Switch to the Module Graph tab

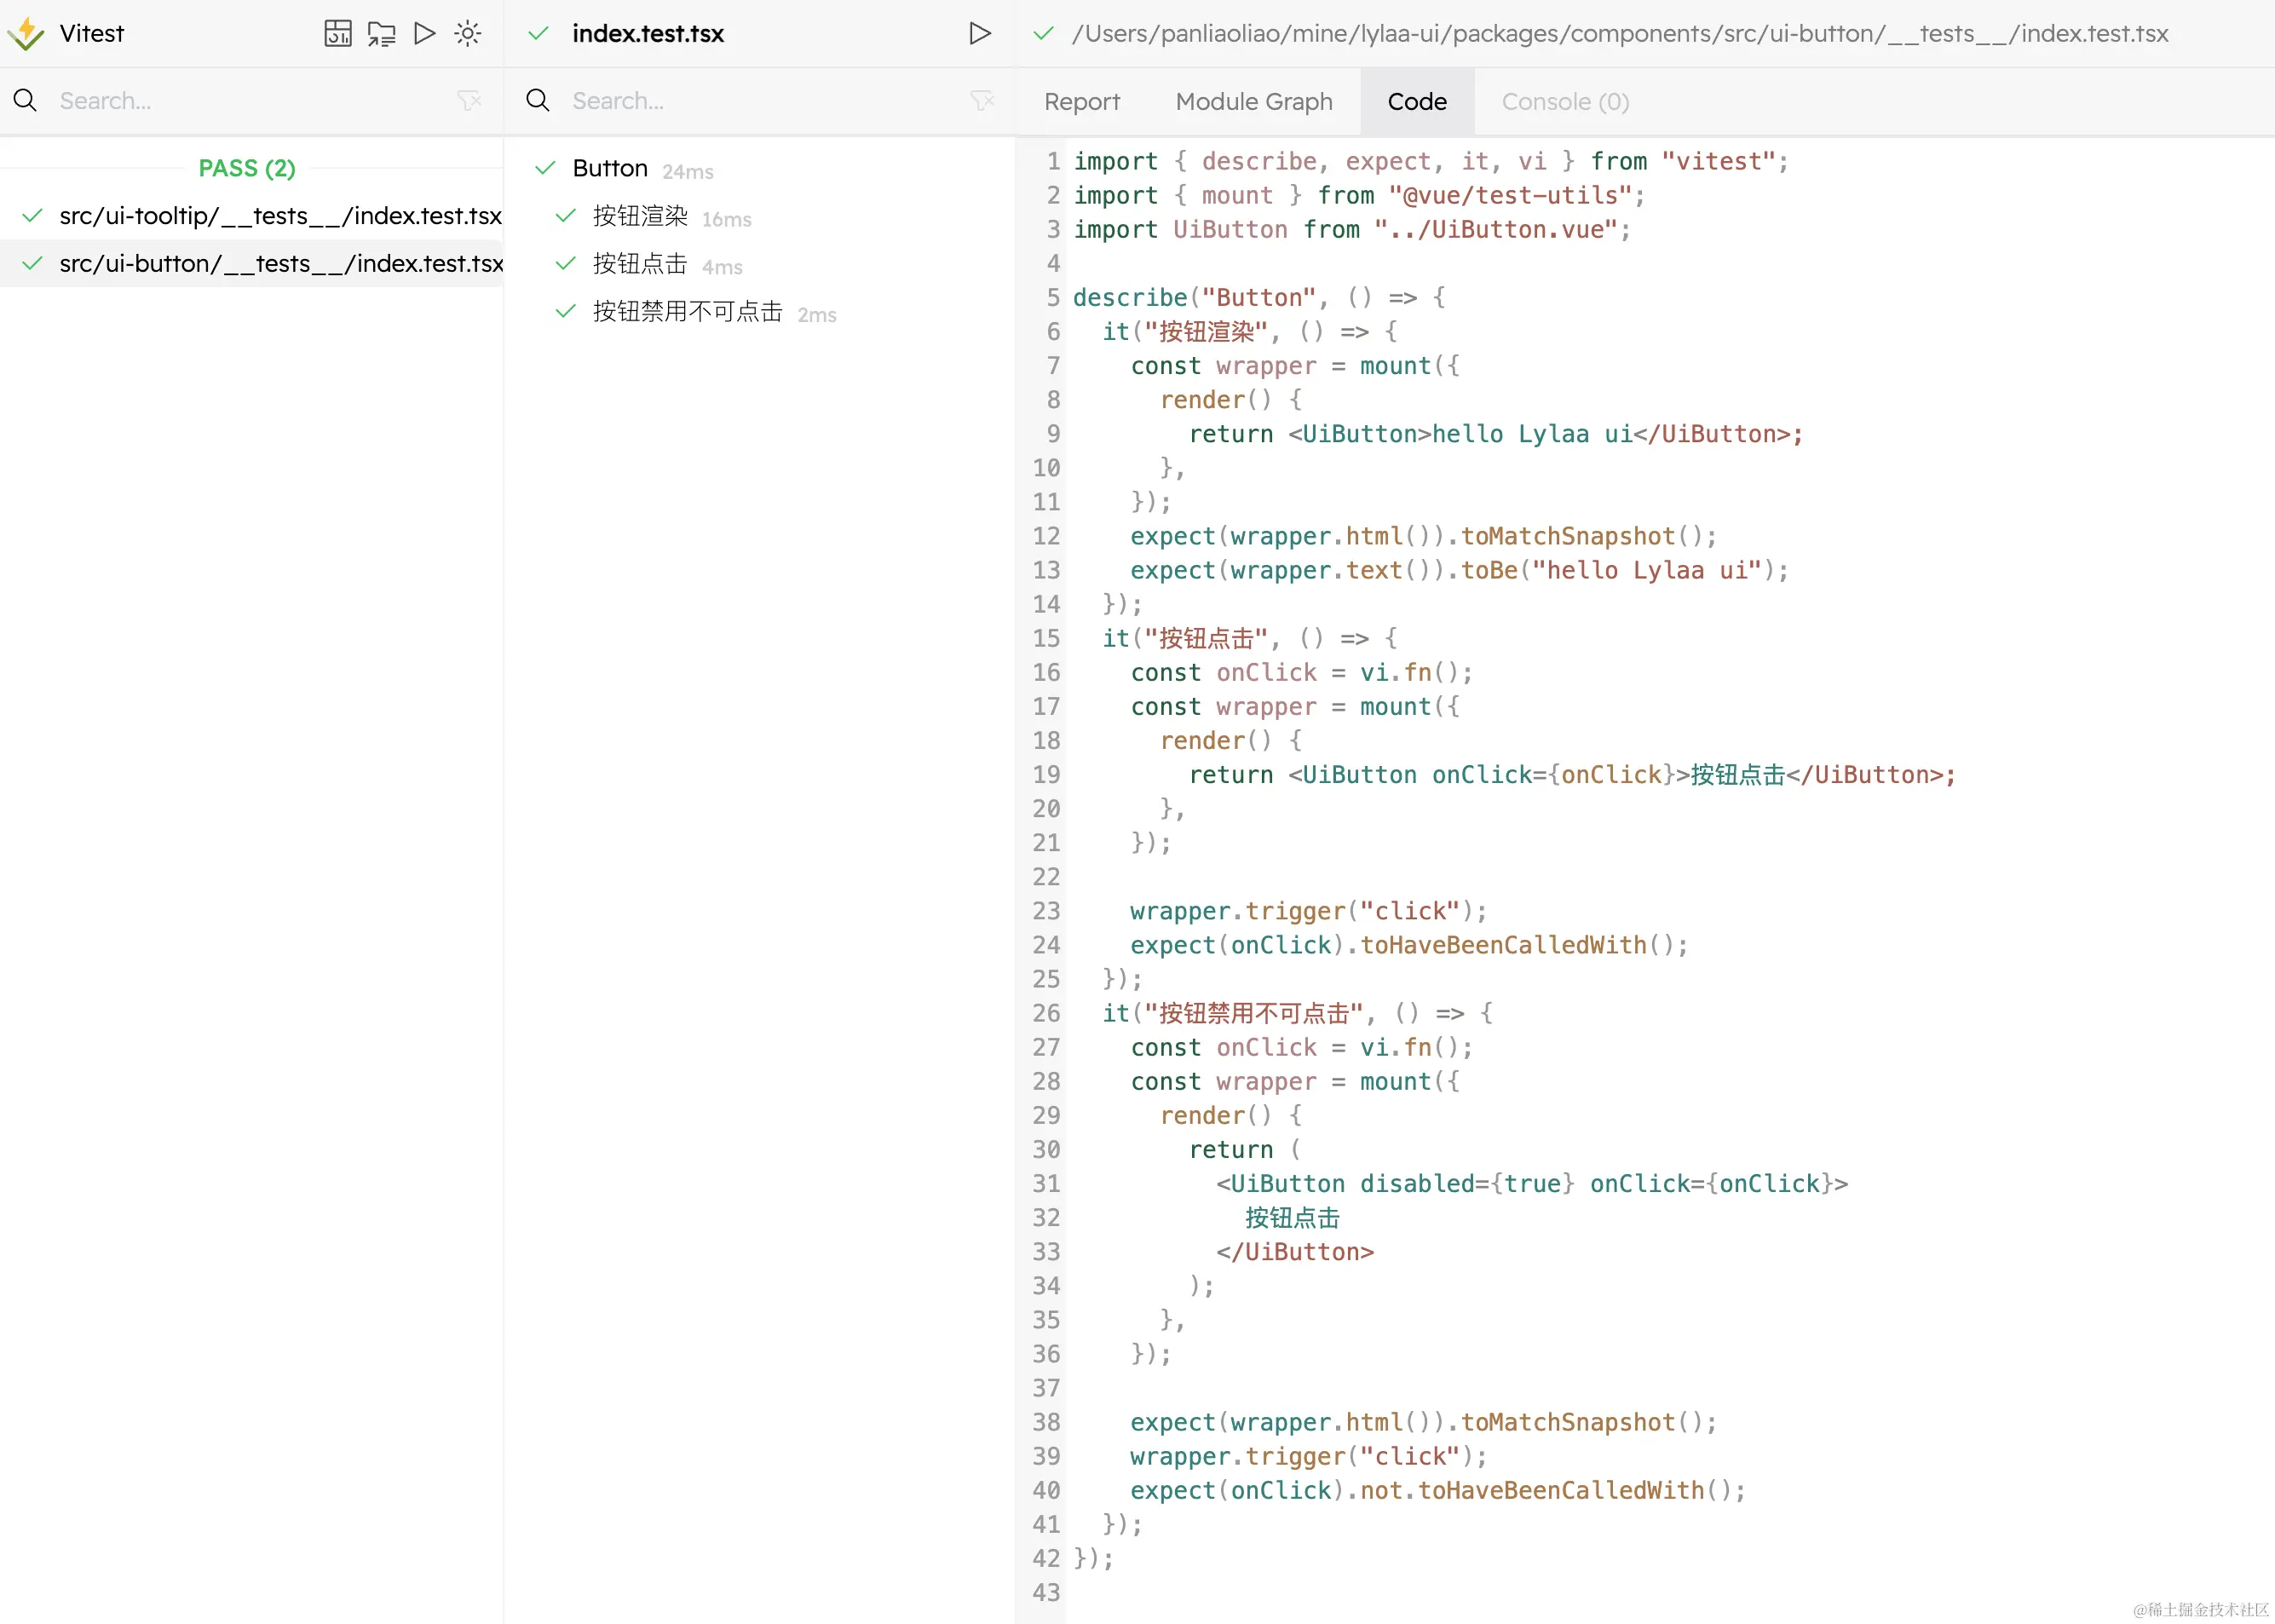pos(1254,102)
